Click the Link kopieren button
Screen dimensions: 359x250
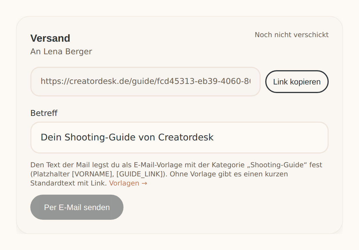297,82
